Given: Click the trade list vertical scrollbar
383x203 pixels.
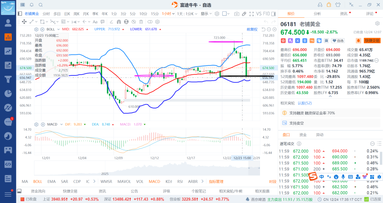Looking at the screenshot, I should [x=381, y=157].
